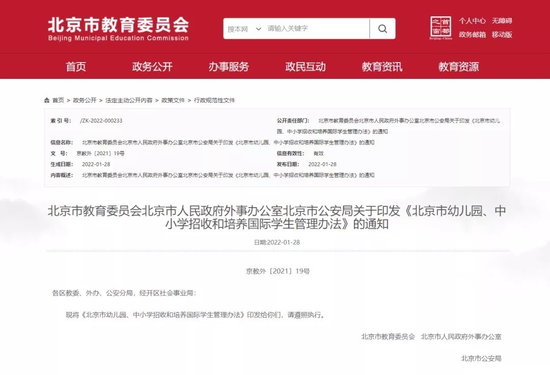Click the 索引号 field label
The height and width of the screenshot is (375, 550).
(61, 121)
